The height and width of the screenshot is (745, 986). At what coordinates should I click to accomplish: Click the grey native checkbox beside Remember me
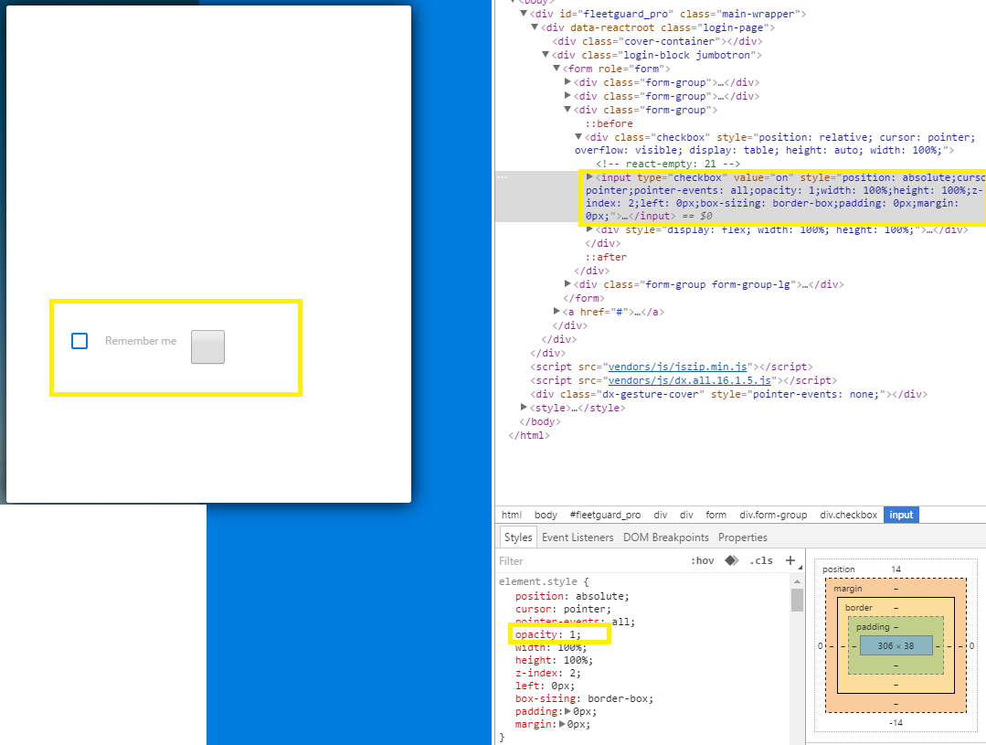207,346
